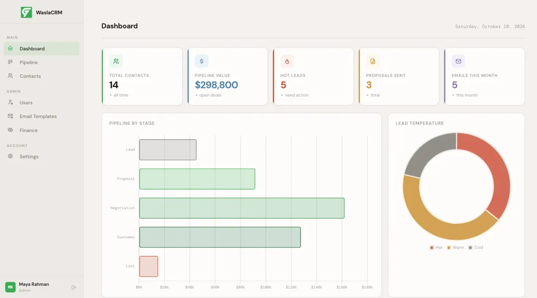
Task: Click the Pipeline By Stage heading
Action: (132, 123)
